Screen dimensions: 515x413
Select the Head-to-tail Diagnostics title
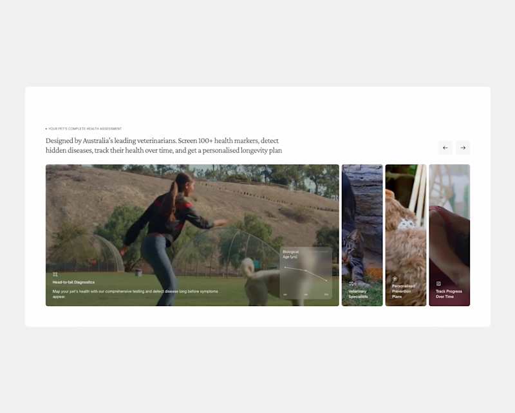pos(73,282)
